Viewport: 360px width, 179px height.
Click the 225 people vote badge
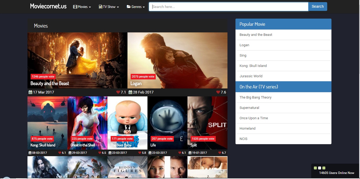(82, 139)
